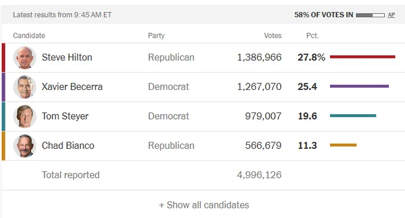Click Steve Hilton's portrait photo
The image size is (405, 218).
tap(25, 58)
